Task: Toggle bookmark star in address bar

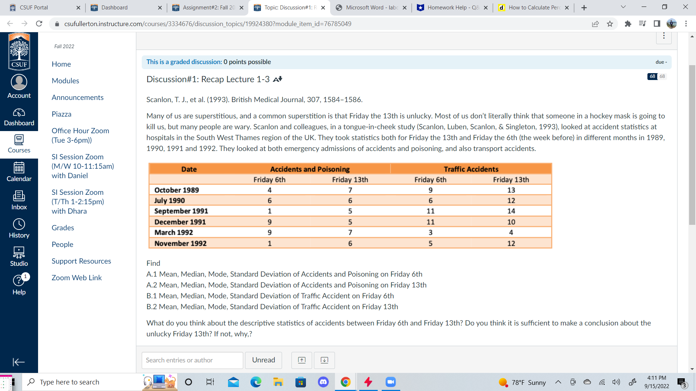Action: click(x=610, y=24)
